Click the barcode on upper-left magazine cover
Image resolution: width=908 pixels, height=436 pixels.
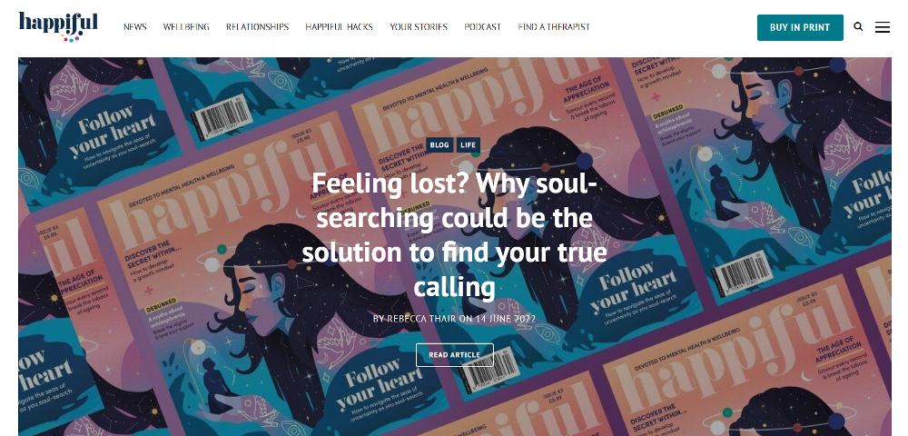[x=222, y=116]
